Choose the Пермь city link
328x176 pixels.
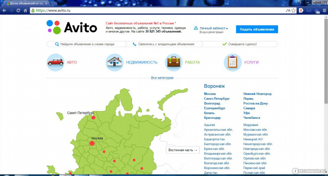tap(248, 98)
